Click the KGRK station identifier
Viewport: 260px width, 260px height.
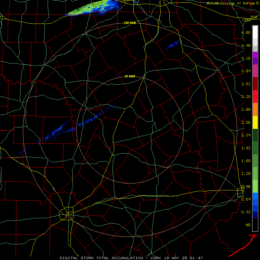(x=157, y=258)
